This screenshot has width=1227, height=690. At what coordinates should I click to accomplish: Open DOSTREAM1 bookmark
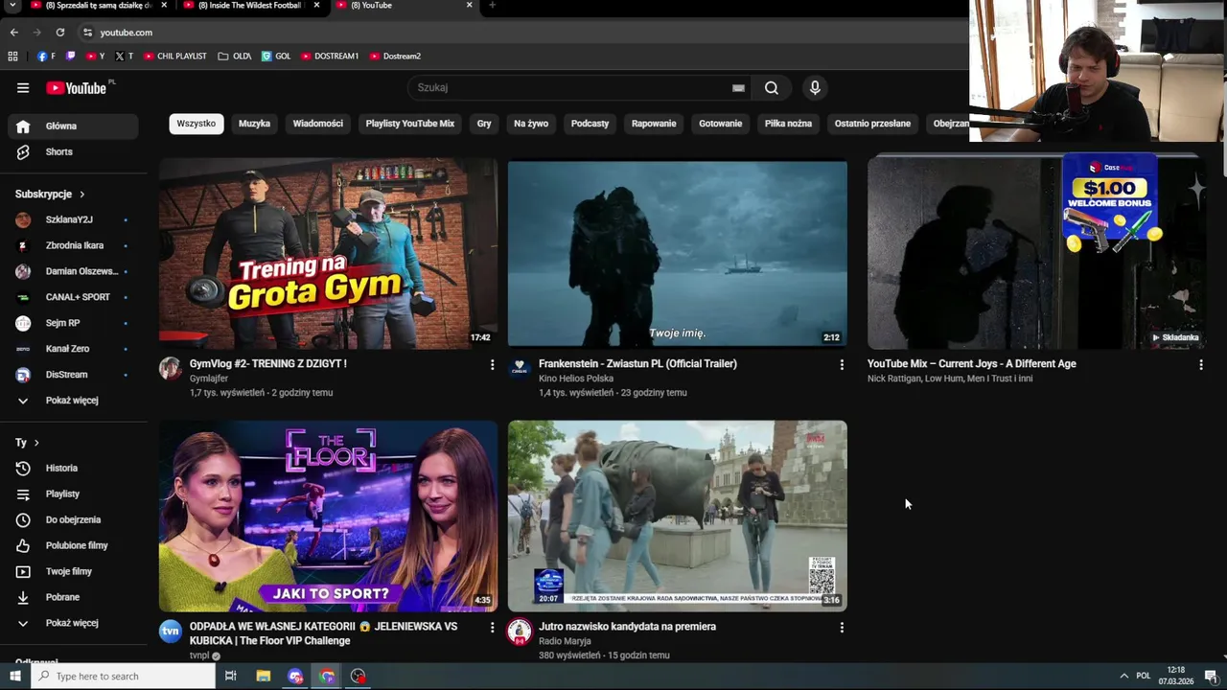329,57
